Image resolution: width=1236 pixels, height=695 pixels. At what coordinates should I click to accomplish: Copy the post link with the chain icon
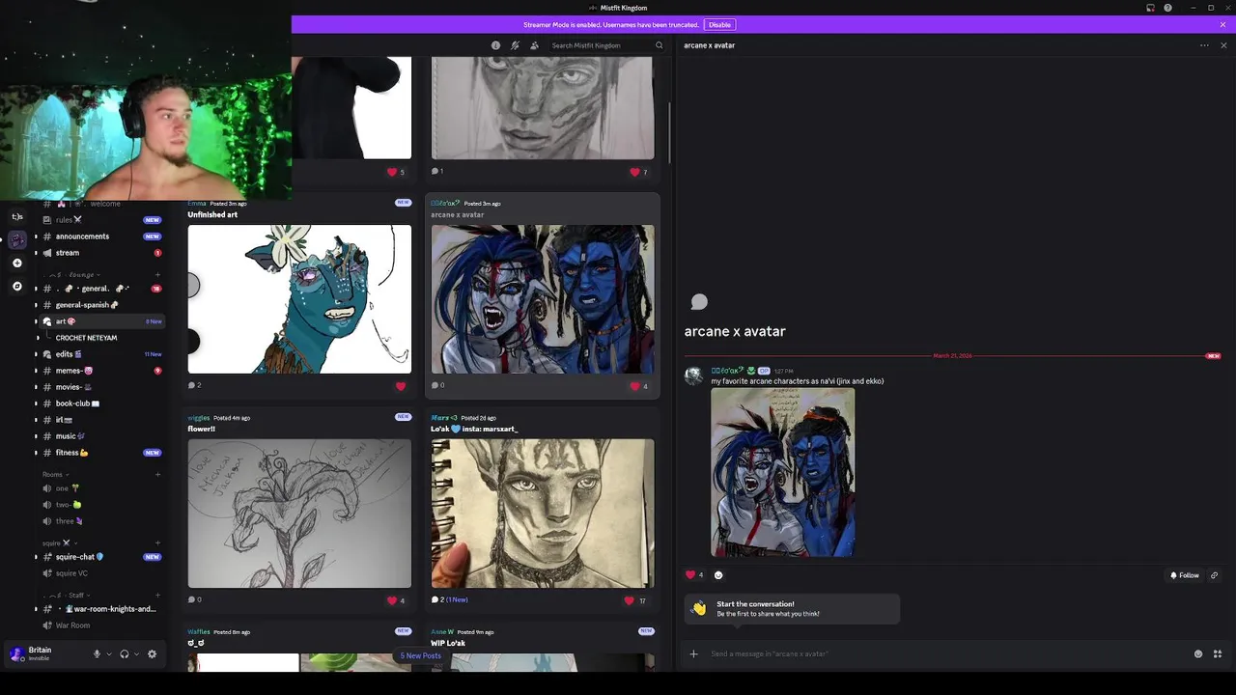click(1214, 575)
